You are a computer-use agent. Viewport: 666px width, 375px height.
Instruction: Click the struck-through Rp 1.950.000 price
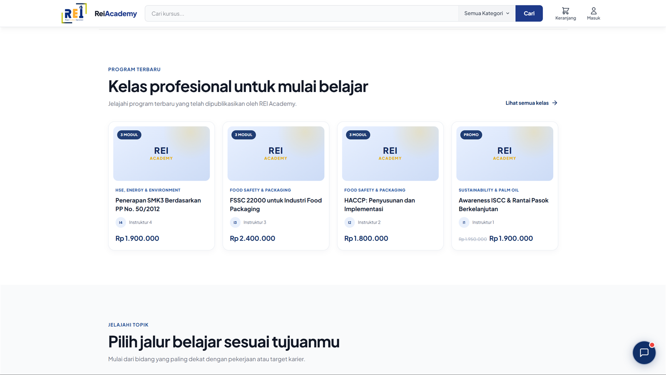(472, 239)
